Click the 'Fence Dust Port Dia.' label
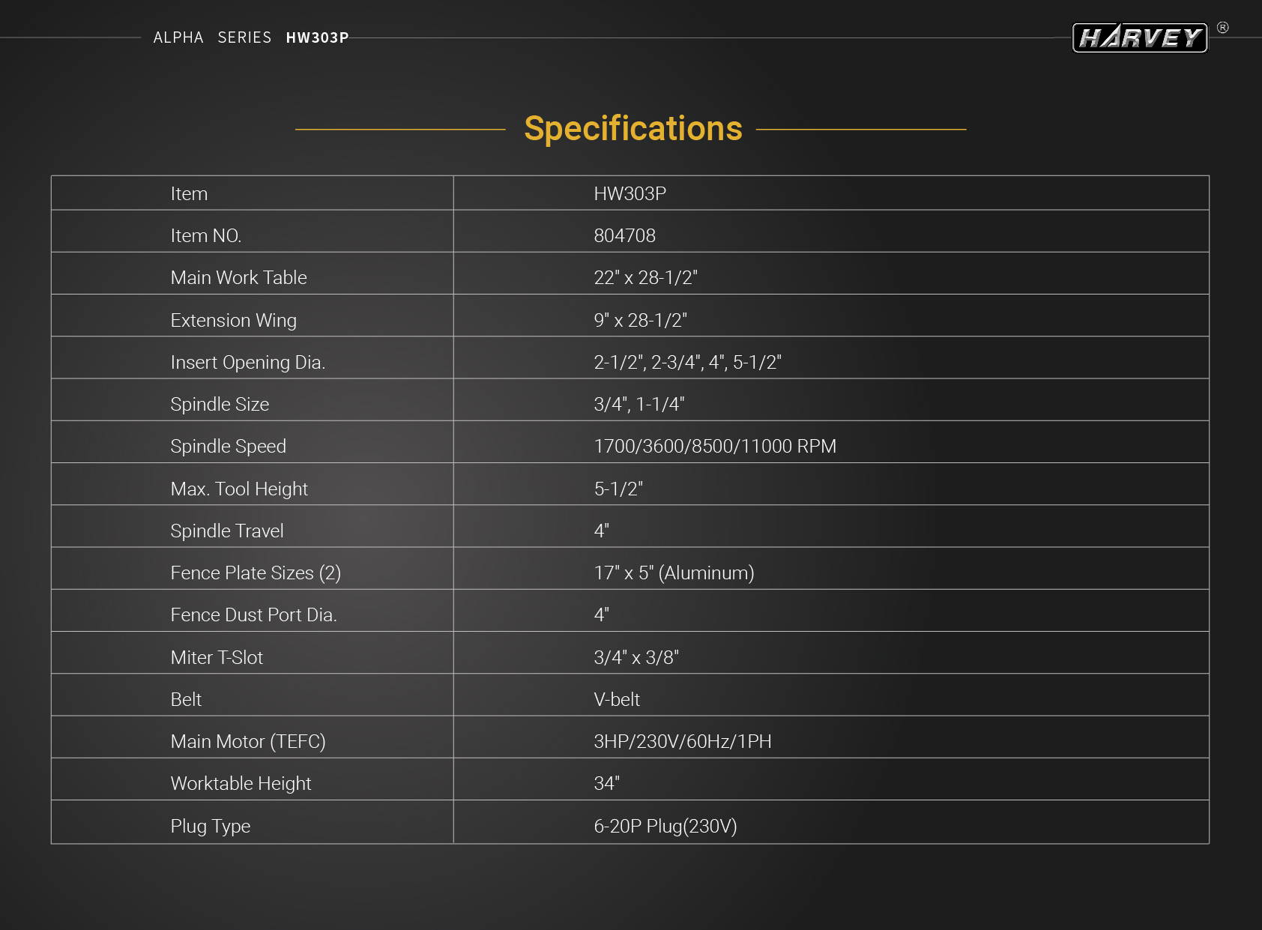1262x930 pixels. point(253,615)
